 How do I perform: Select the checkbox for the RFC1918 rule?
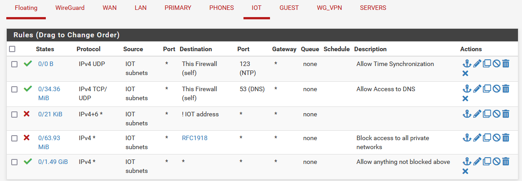click(14, 138)
